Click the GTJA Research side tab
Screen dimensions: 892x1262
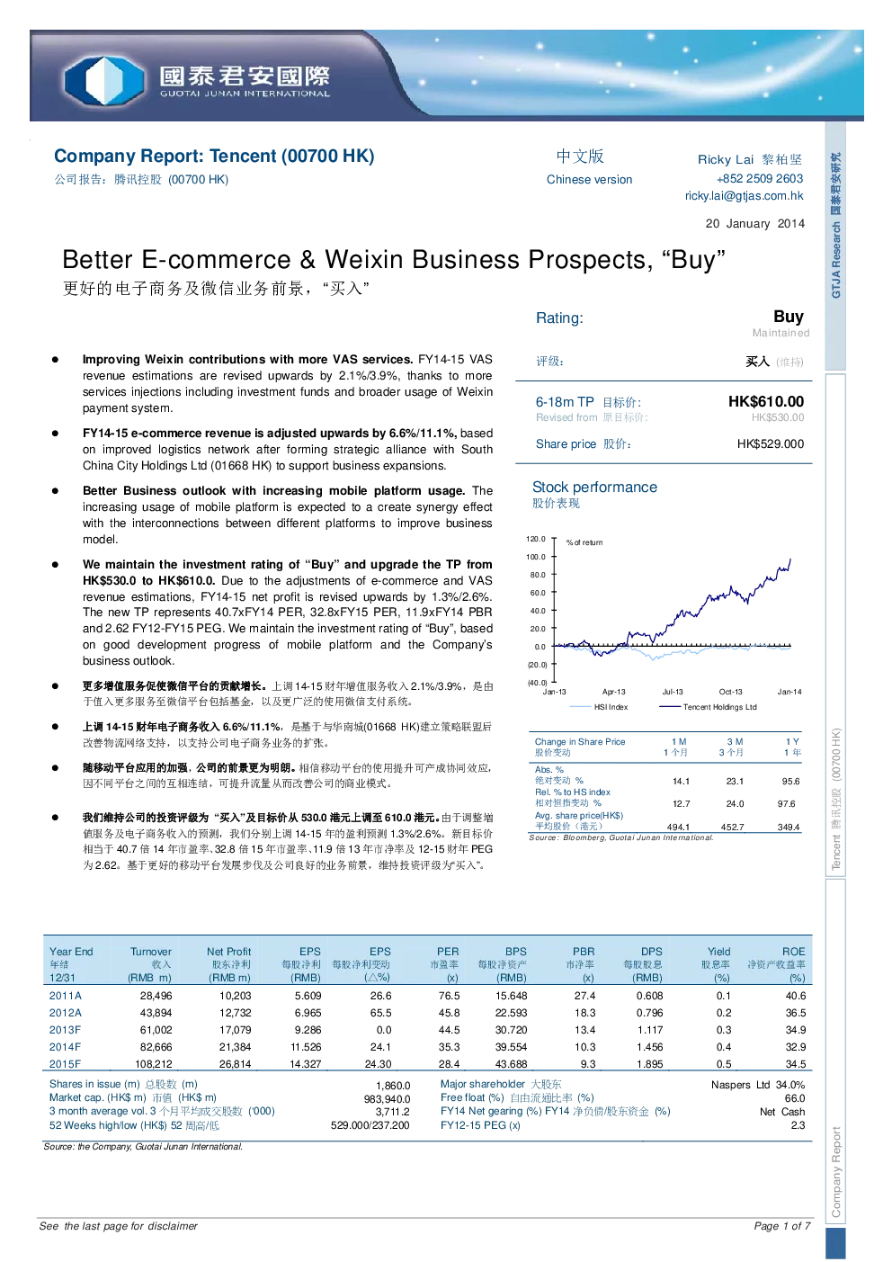pos(835,245)
